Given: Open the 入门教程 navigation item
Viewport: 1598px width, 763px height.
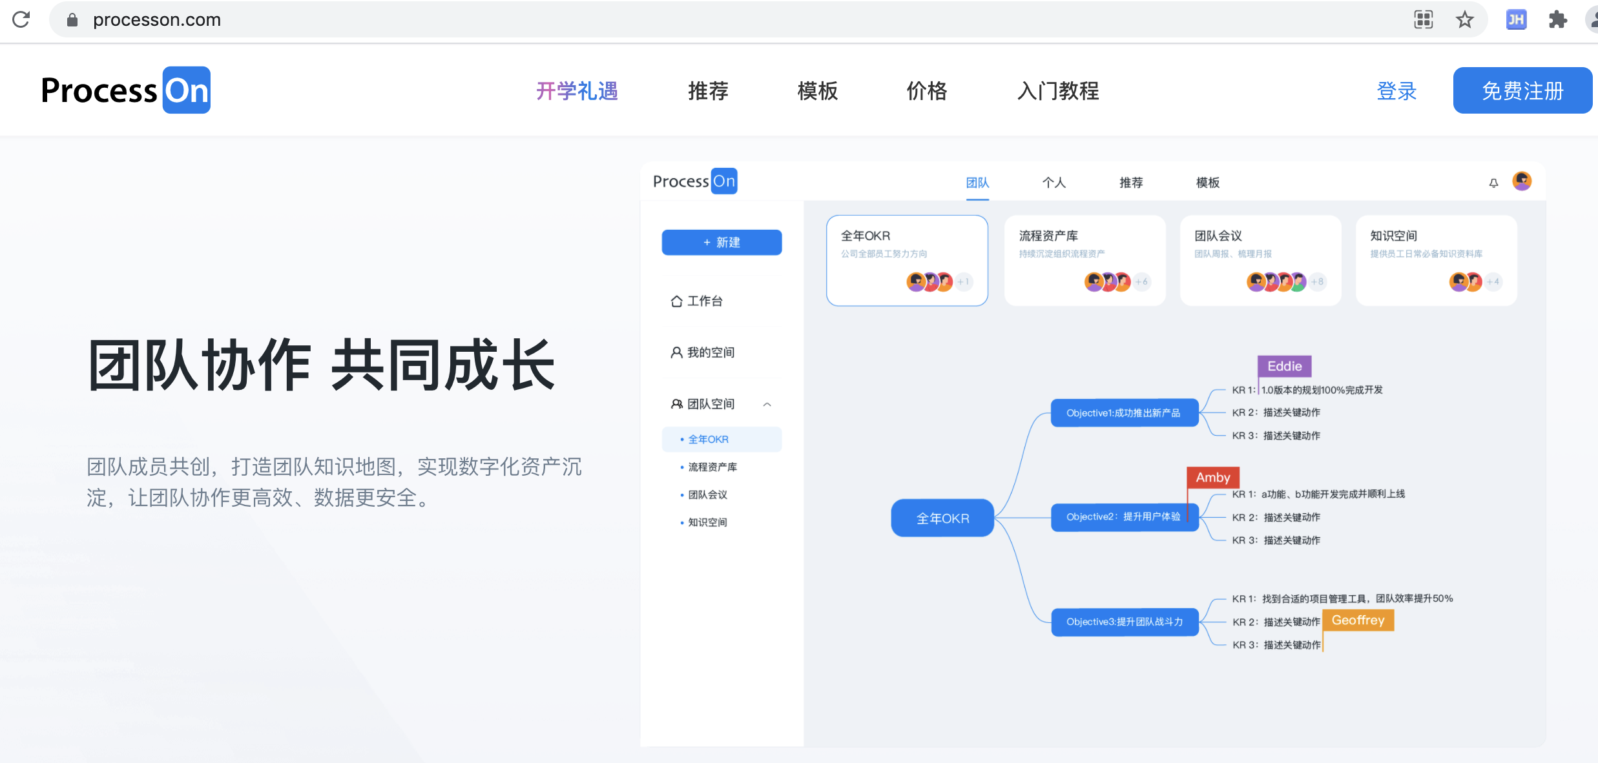Looking at the screenshot, I should click(x=1058, y=91).
